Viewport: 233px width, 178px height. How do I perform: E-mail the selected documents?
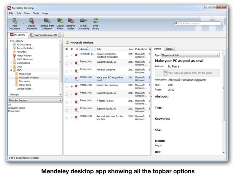coord(83,24)
